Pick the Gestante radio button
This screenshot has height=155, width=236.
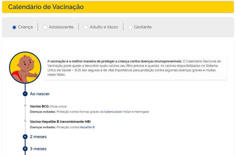coord(130,27)
